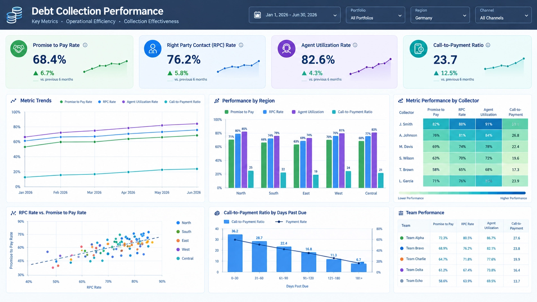This screenshot has width=537, height=302.
Task: Open info tooltip for RPC Rate
Action: (x=241, y=45)
